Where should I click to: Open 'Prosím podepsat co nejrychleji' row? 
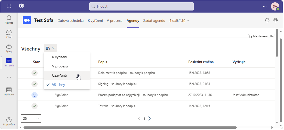pos(133,95)
